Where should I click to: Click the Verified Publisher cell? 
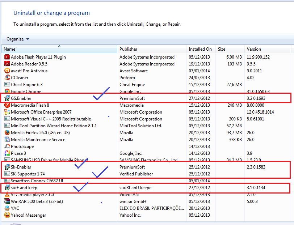(x=136, y=174)
